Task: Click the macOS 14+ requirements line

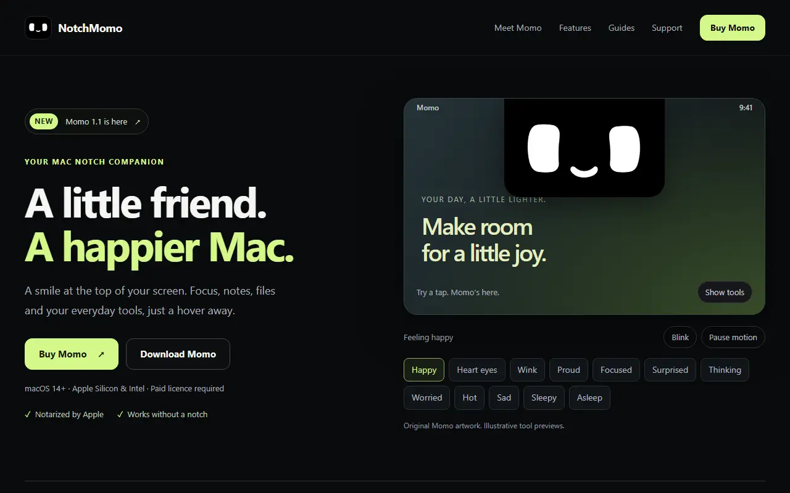Action: (124, 388)
